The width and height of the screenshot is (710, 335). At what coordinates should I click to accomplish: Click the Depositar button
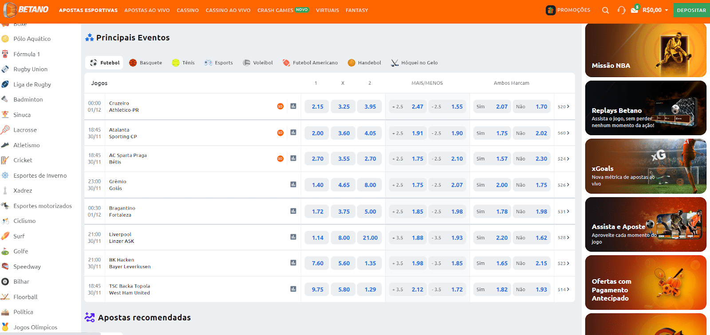pos(691,10)
